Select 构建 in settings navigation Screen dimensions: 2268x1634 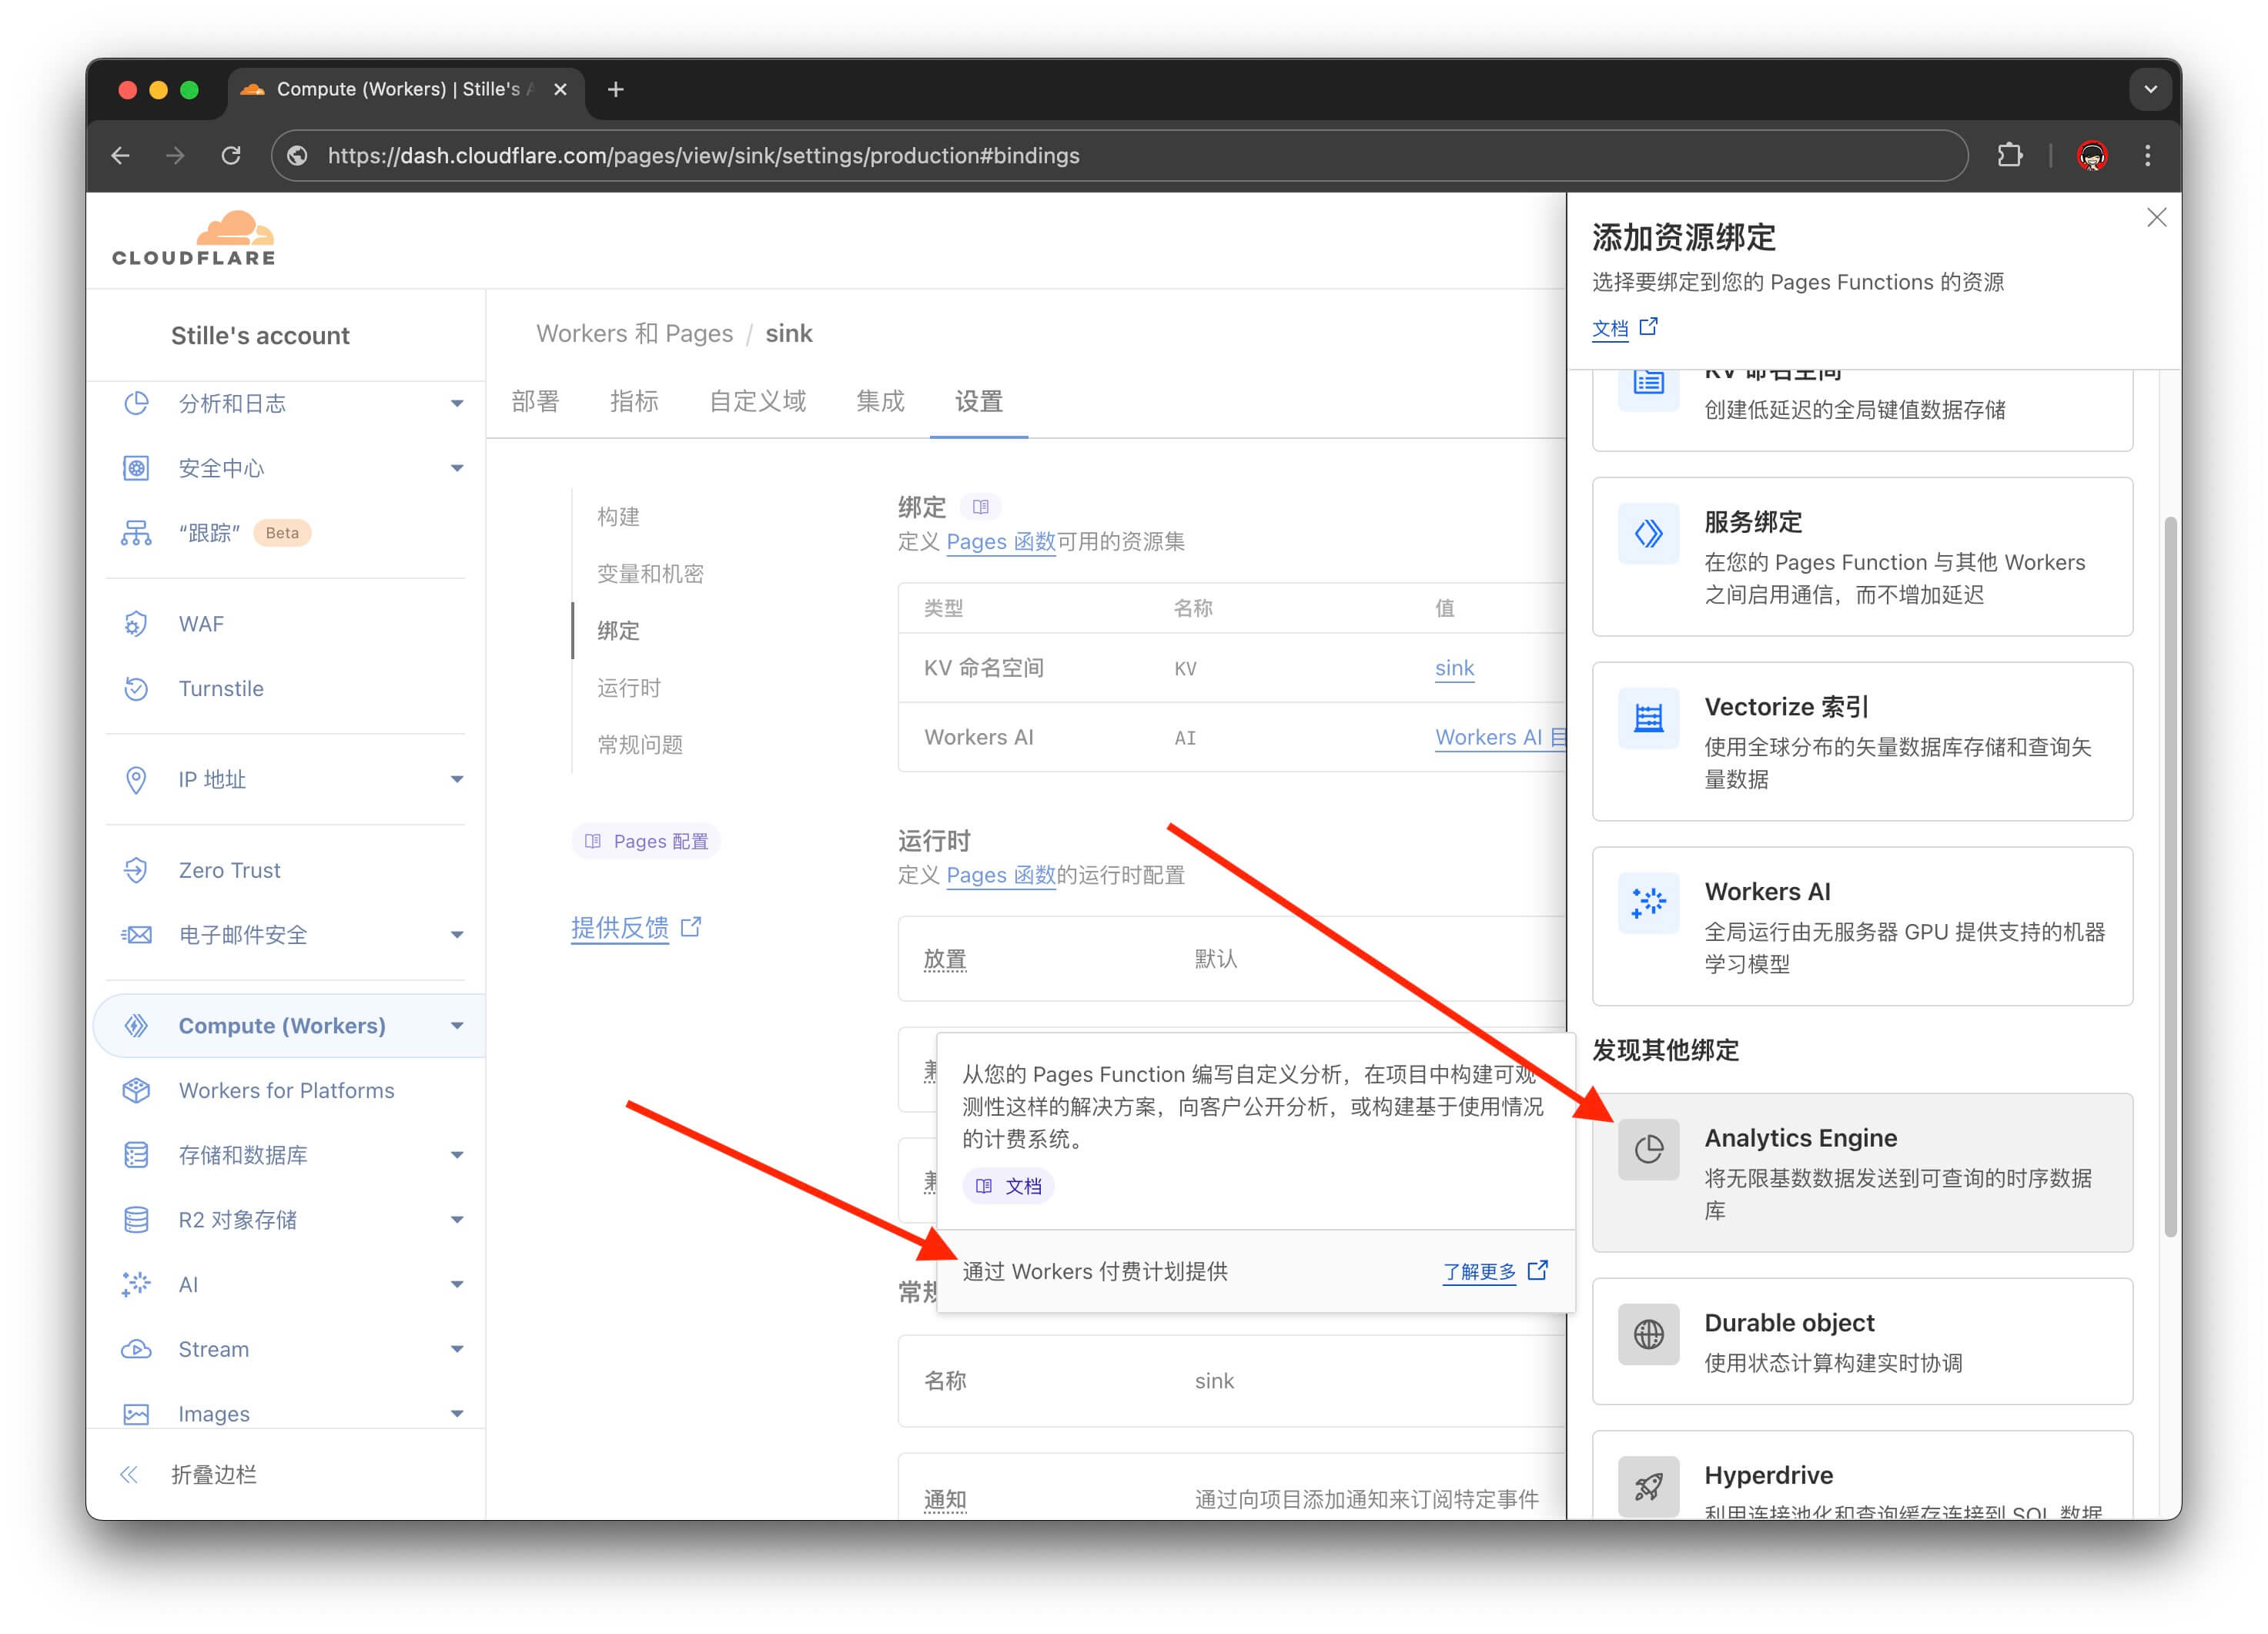tap(618, 517)
